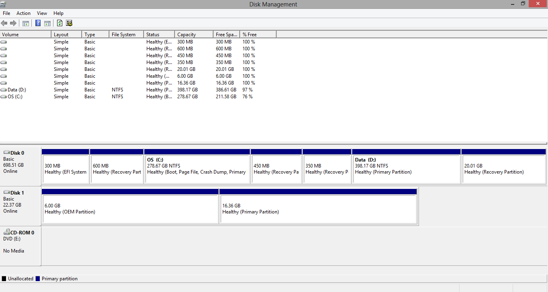The width and height of the screenshot is (548, 292).
Task: Click the Data (D:) volume icon
Action: [x=4, y=90]
